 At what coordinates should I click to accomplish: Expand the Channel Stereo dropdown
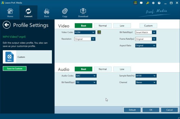pyautogui.click(x=146, y=82)
